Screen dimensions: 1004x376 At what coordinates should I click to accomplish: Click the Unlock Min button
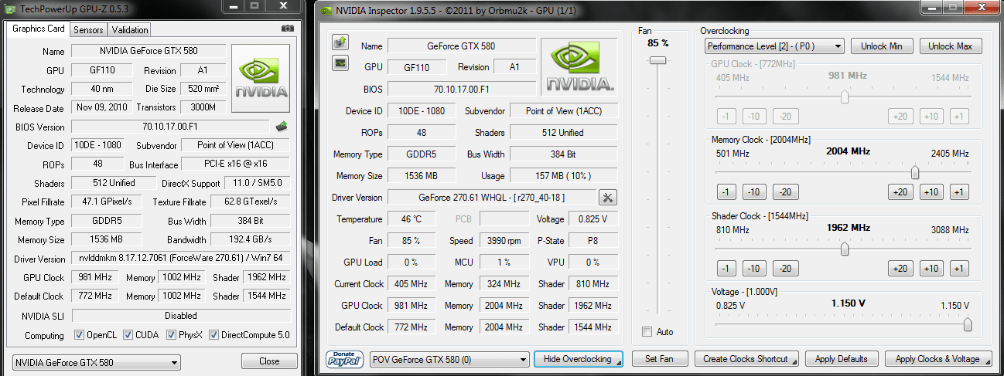[882, 46]
